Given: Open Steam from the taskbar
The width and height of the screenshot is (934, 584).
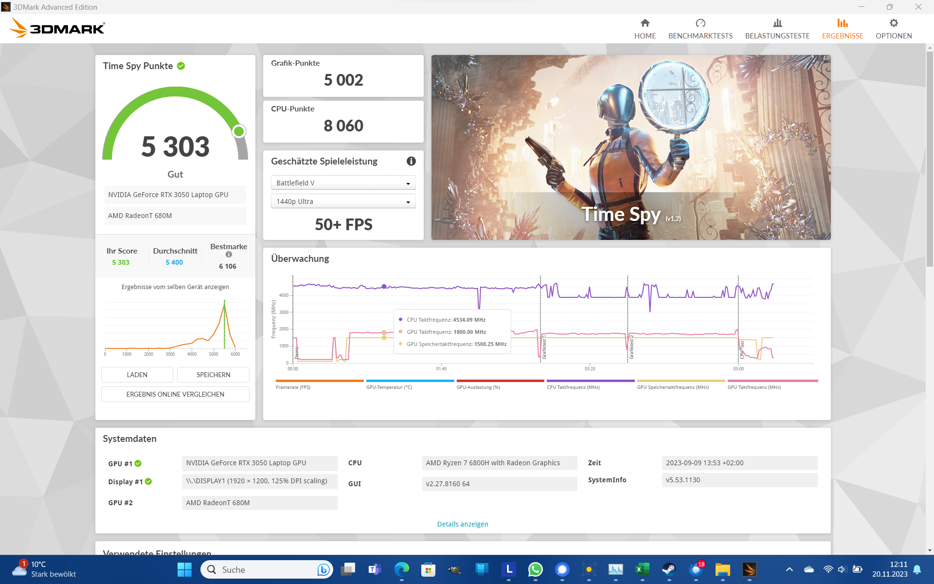Looking at the screenshot, I should point(668,569).
